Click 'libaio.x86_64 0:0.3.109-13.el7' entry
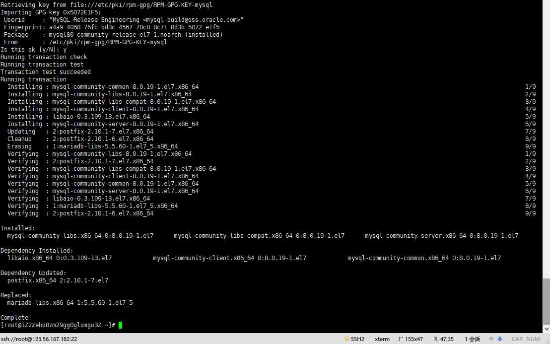The width and height of the screenshot is (550, 344). 60,258
